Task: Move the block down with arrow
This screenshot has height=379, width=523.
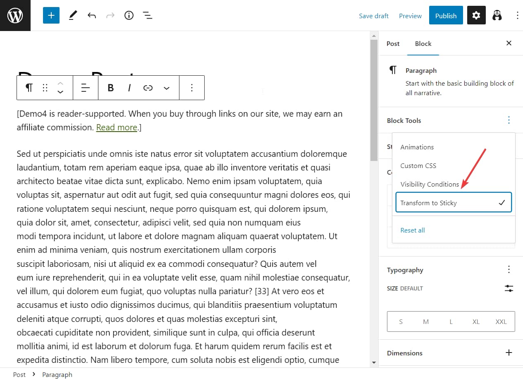Action: pyautogui.click(x=60, y=92)
